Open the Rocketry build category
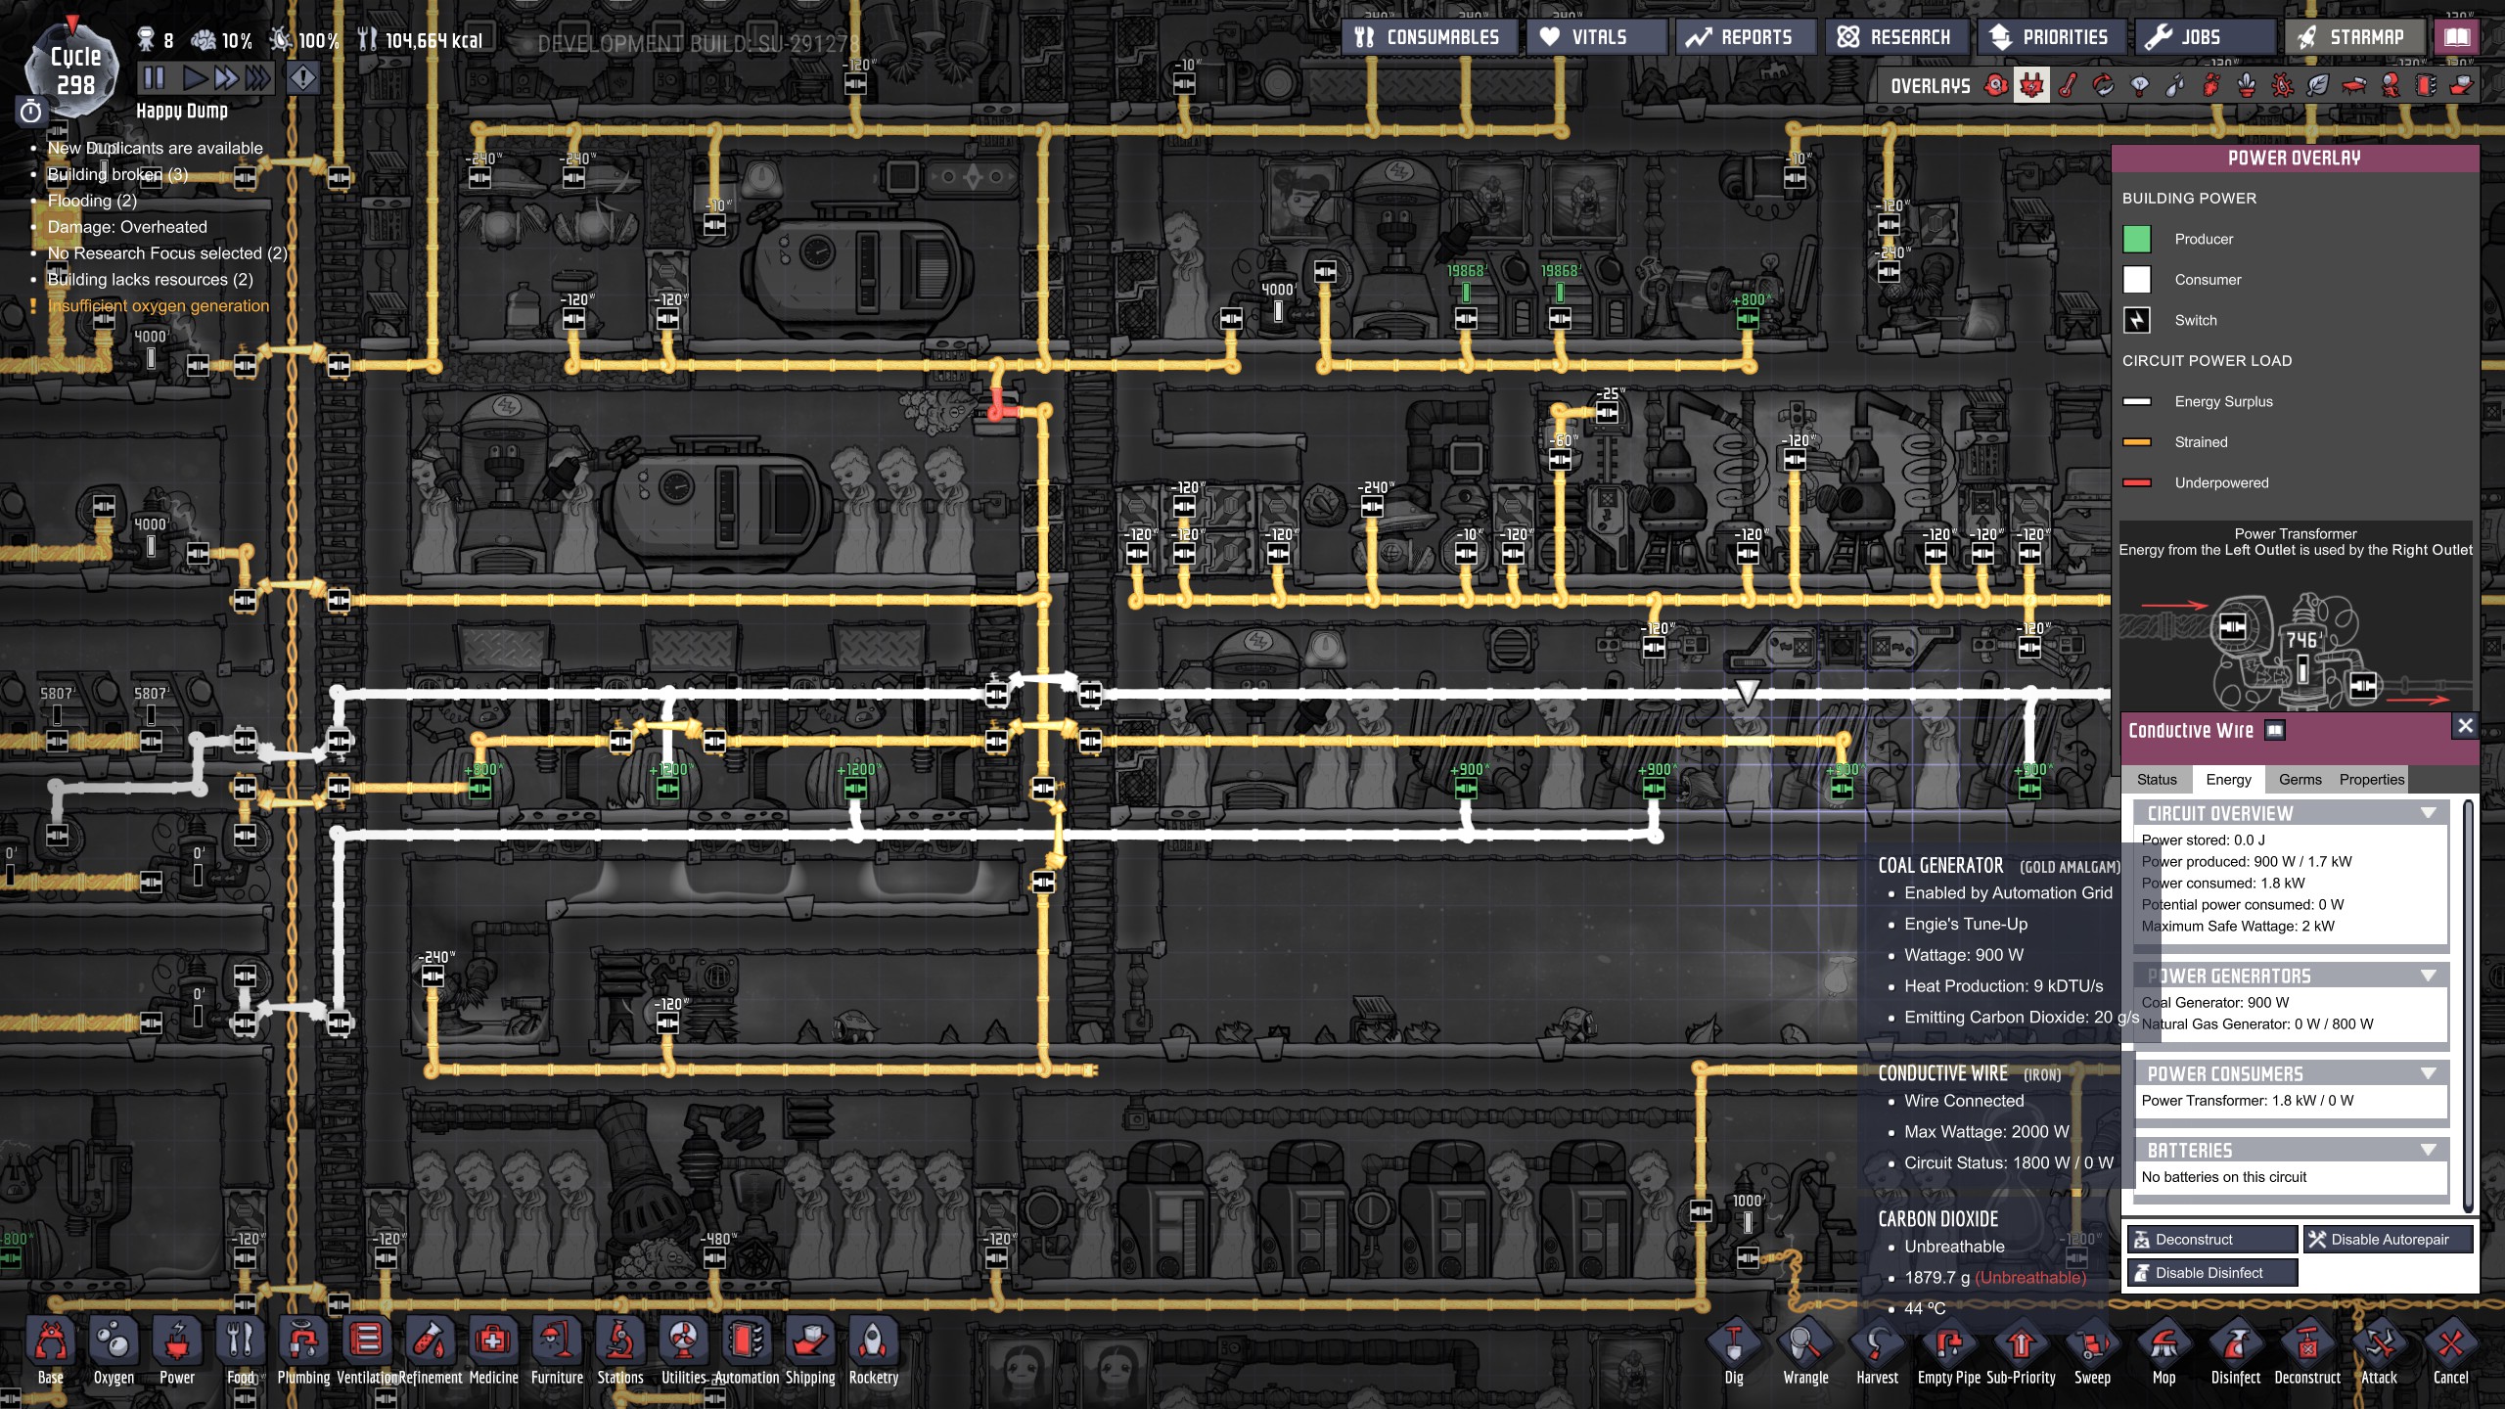 click(874, 1352)
